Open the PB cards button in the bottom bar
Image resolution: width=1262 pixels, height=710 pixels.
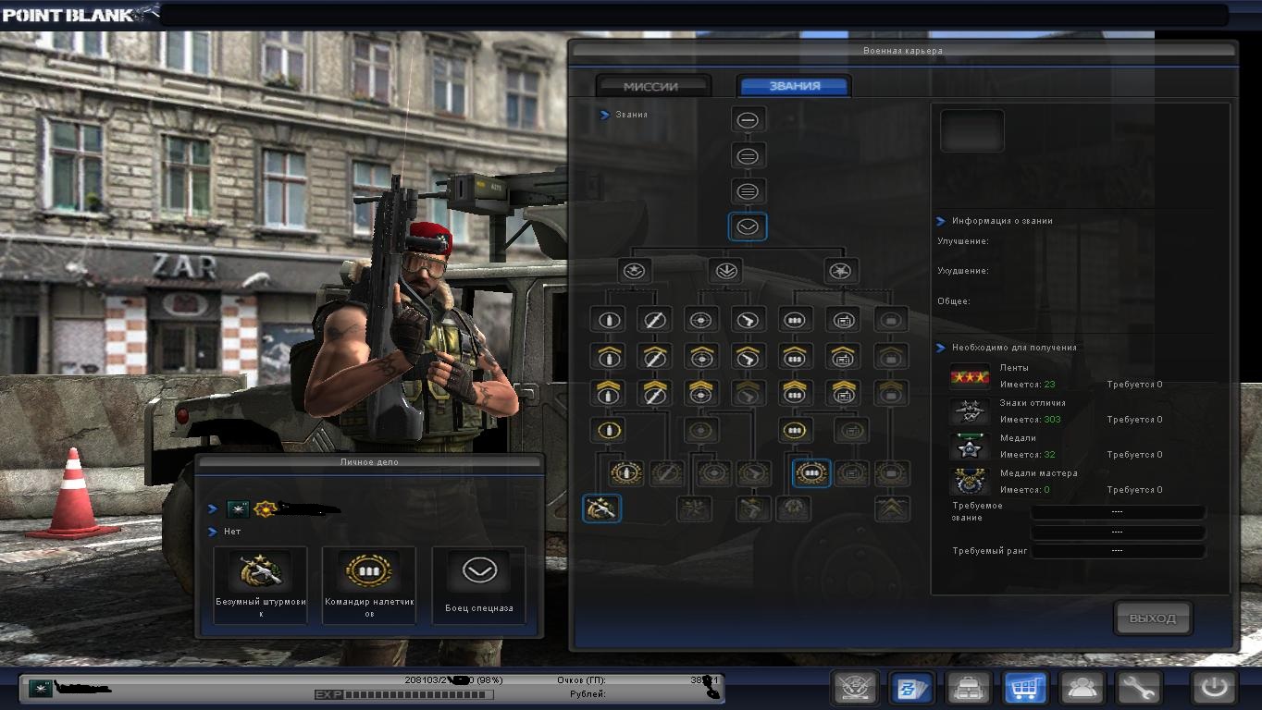(x=911, y=688)
